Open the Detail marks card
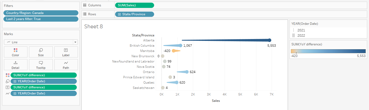 15,65
